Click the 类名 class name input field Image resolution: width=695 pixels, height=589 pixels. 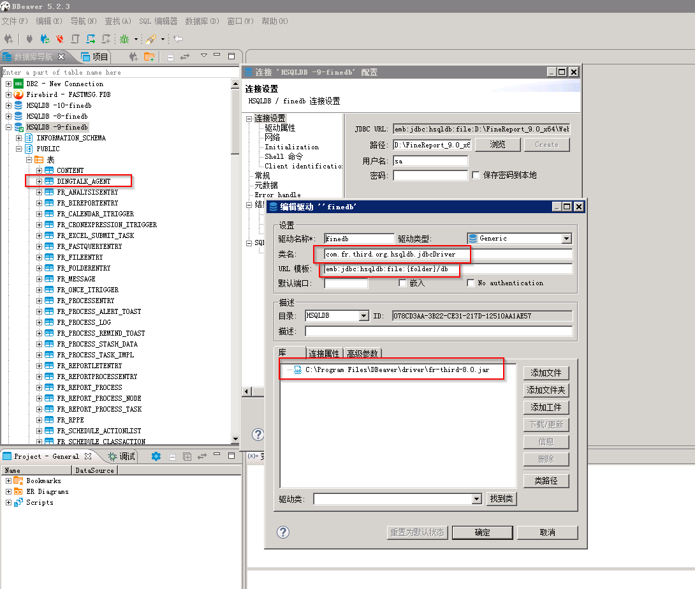tap(448, 254)
